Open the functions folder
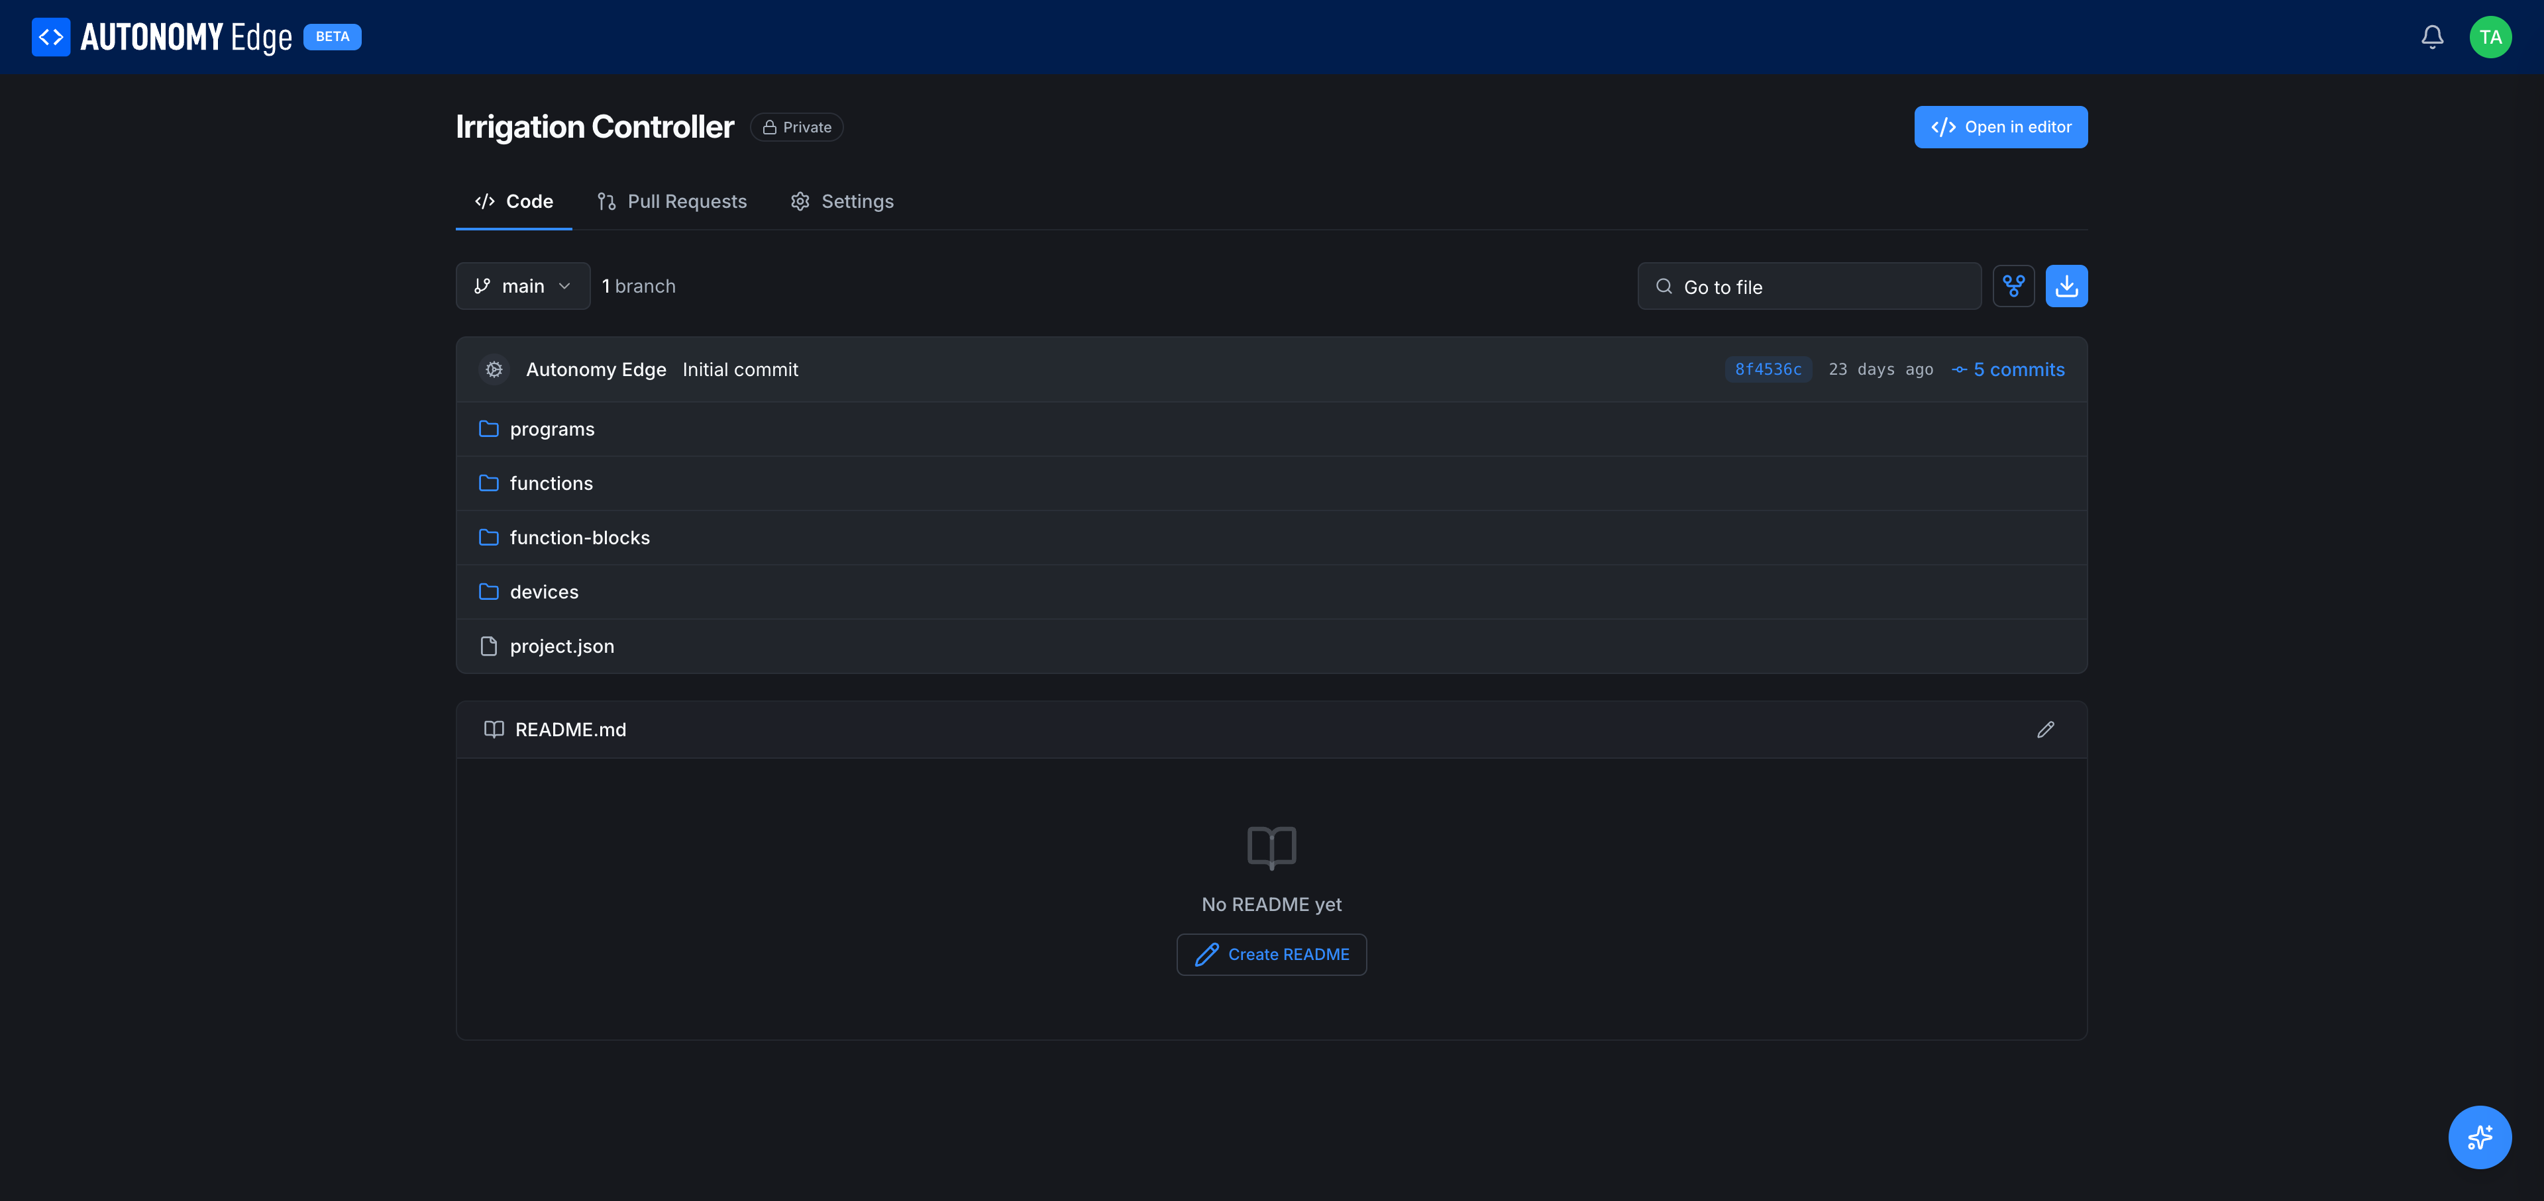The height and width of the screenshot is (1201, 2544). [1271, 483]
